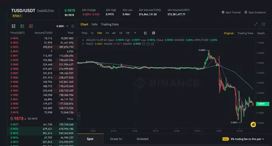The image size is (272, 146).
Task: Toggle third MA indicator settings box
Action: (x=152, y=44)
